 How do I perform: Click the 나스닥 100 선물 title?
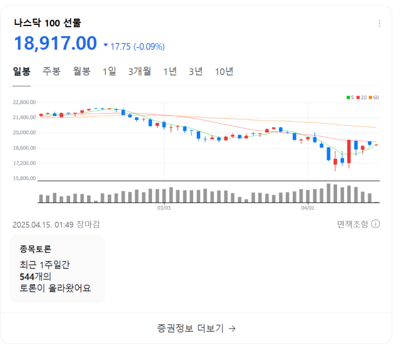coord(47,23)
